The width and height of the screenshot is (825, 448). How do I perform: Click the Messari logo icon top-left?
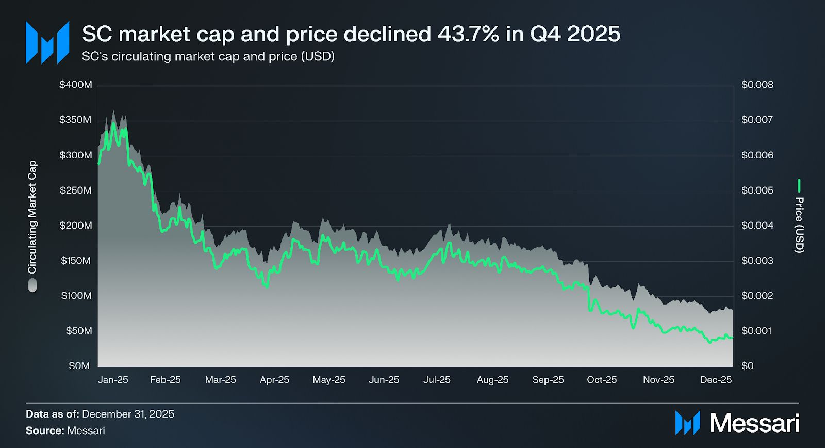47,42
